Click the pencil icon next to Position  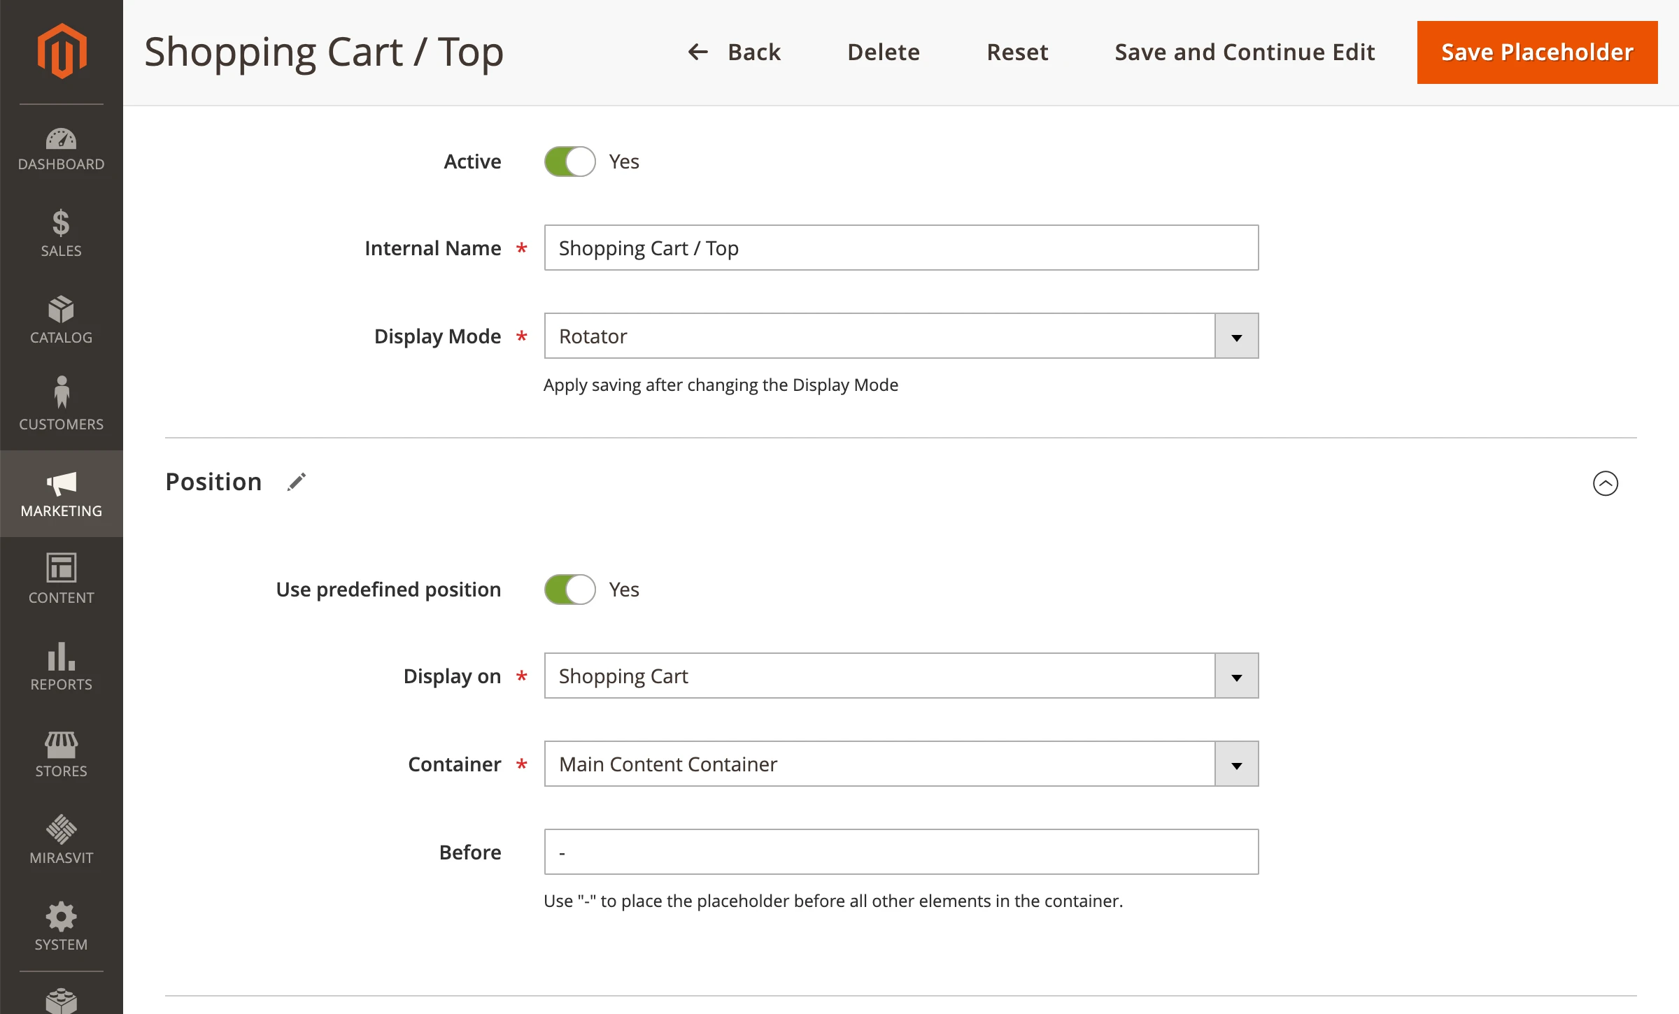click(297, 482)
